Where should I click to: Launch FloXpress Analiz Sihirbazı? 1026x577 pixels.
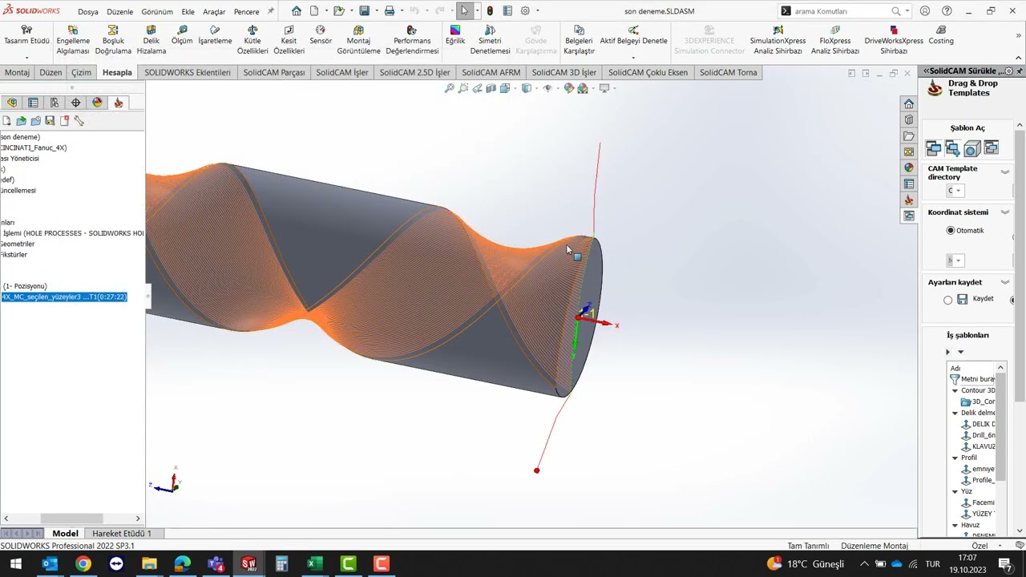[835, 40]
